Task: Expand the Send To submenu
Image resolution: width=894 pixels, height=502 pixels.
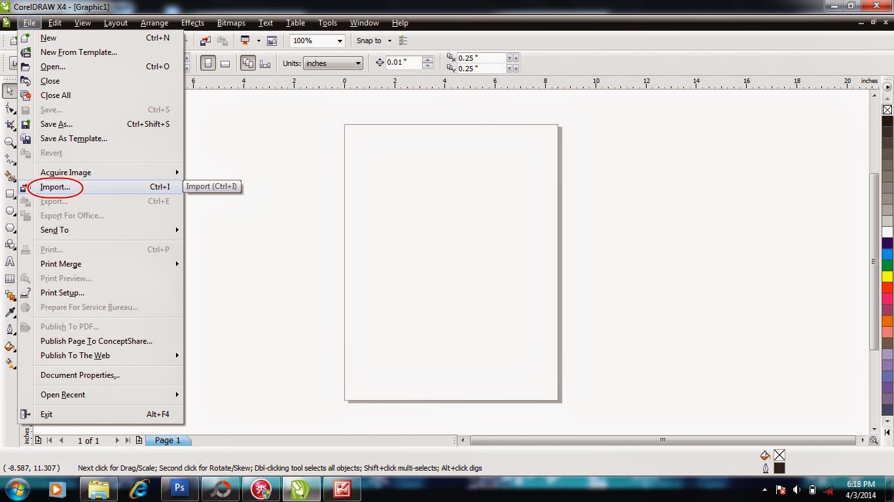Action: coord(109,230)
